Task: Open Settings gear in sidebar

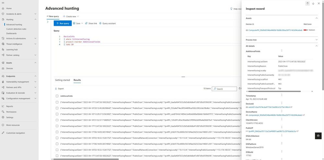Action: [x=3, y=117]
